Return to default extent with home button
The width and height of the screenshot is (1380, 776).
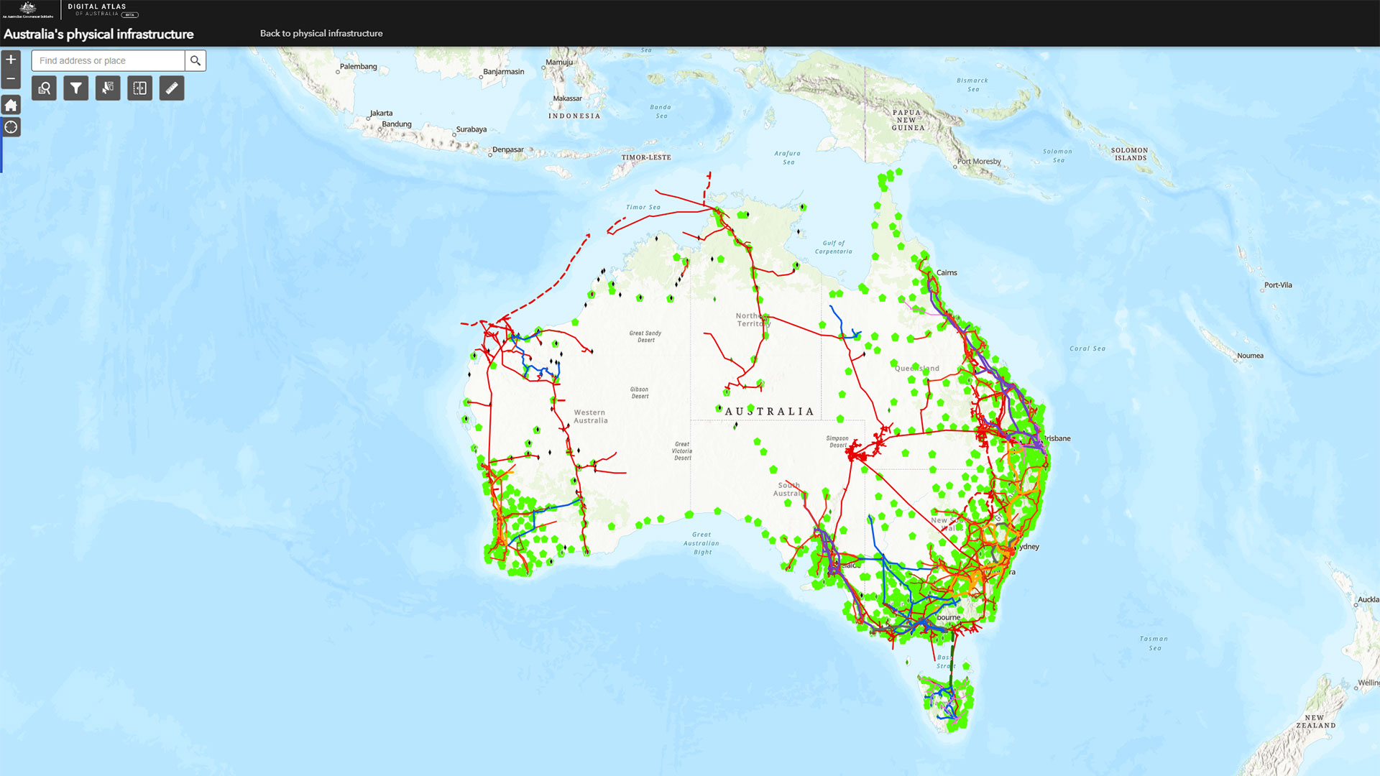[11, 104]
